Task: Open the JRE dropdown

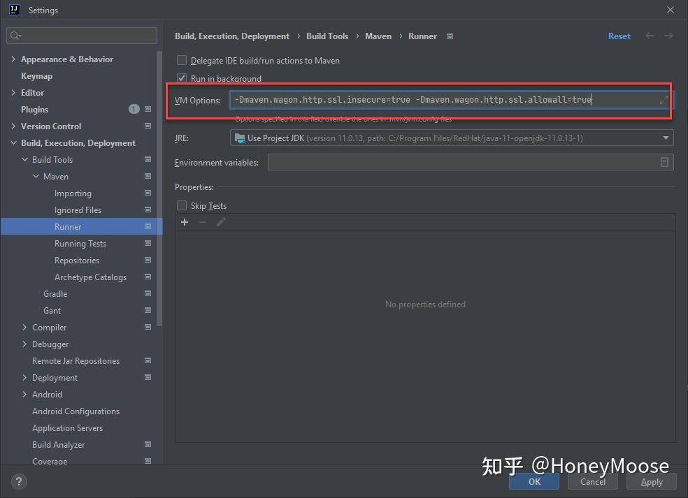Action: point(666,138)
